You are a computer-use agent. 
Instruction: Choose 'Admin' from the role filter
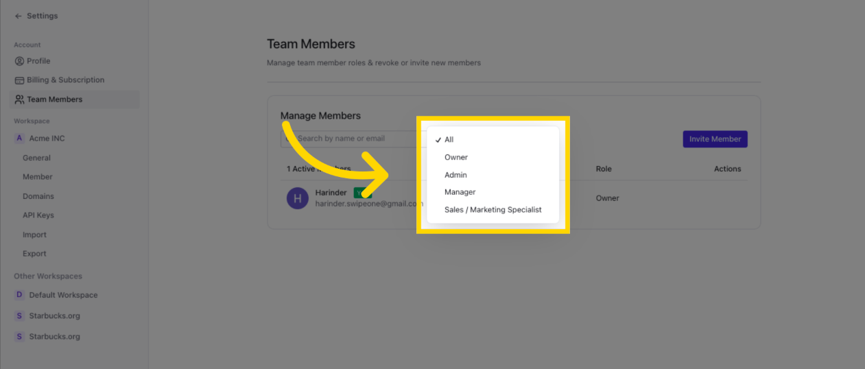pos(455,175)
